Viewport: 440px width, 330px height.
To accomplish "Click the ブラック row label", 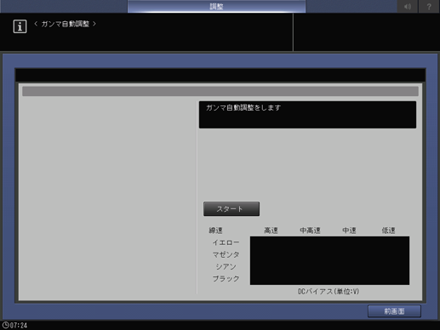I will click(226, 279).
